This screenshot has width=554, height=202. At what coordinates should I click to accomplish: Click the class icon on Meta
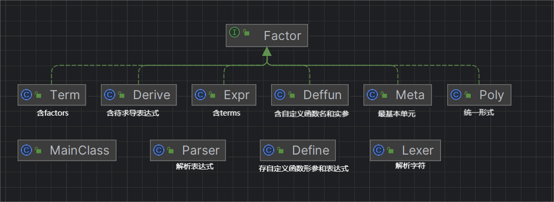click(373, 95)
